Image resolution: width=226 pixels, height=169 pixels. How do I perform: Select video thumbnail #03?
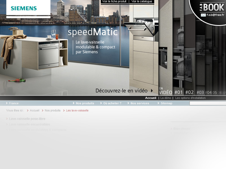[x=200, y=92]
